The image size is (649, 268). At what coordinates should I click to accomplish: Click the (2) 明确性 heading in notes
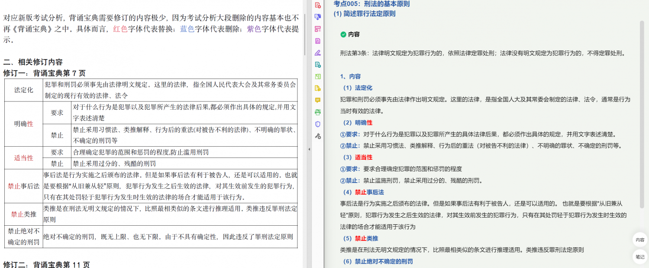point(358,123)
